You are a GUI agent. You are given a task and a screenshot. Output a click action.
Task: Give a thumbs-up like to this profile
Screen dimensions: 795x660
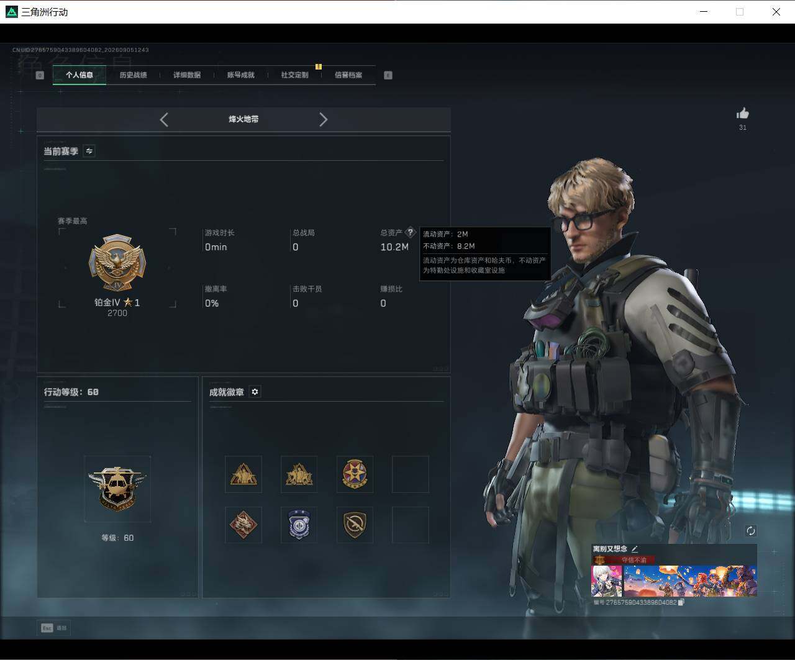743,113
